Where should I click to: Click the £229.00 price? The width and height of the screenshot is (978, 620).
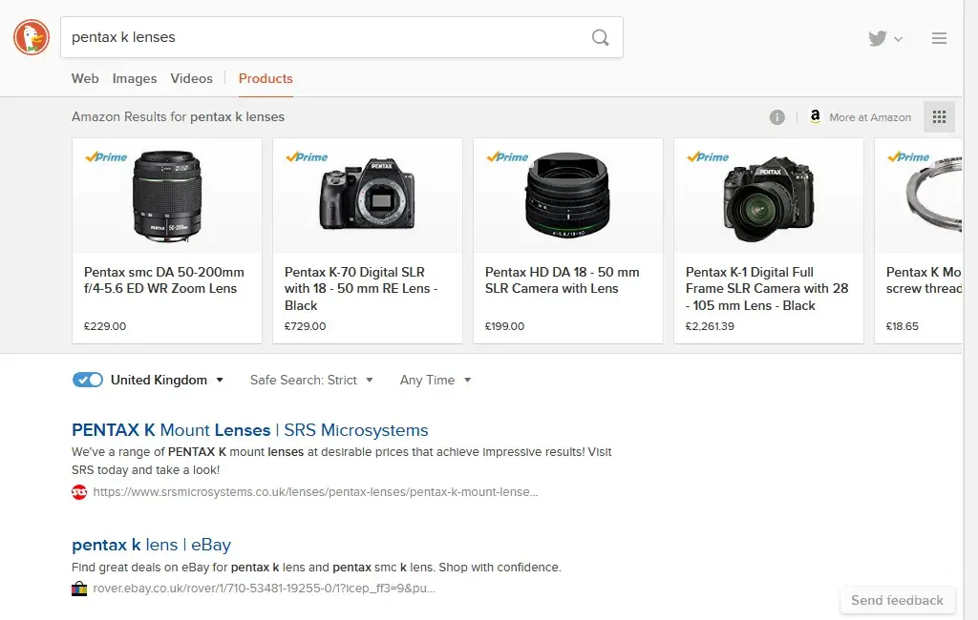point(105,326)
